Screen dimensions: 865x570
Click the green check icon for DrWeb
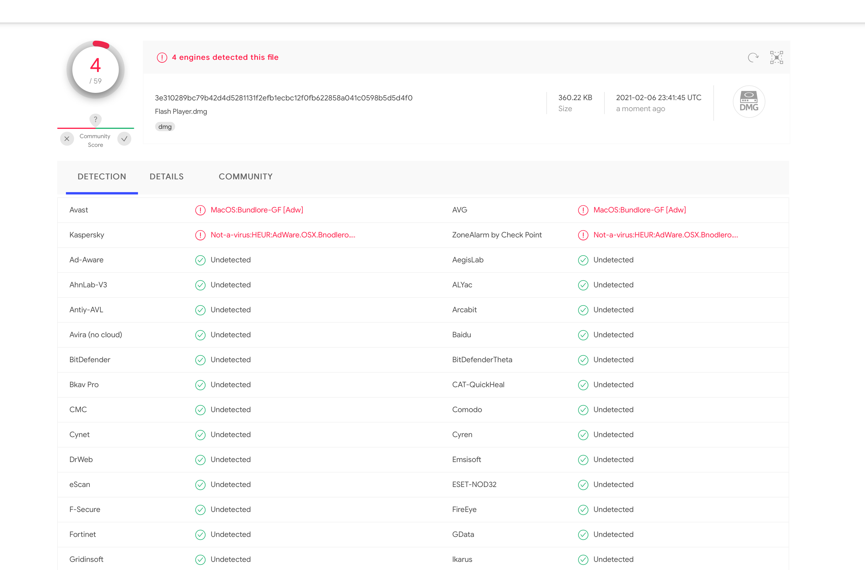pos(200,460)
